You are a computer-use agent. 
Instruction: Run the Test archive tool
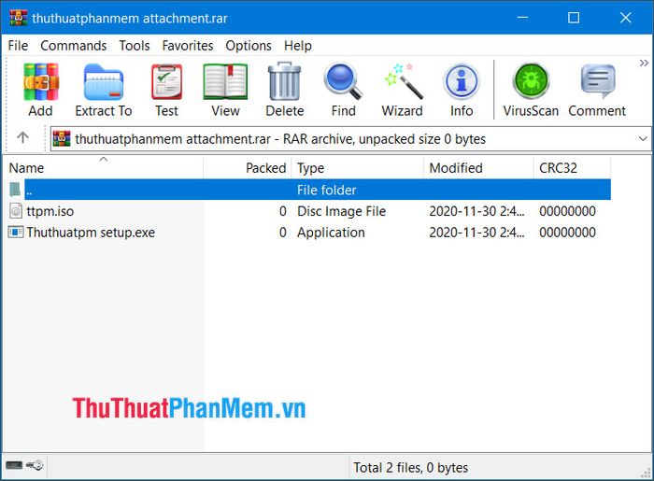tap(167, 81)
